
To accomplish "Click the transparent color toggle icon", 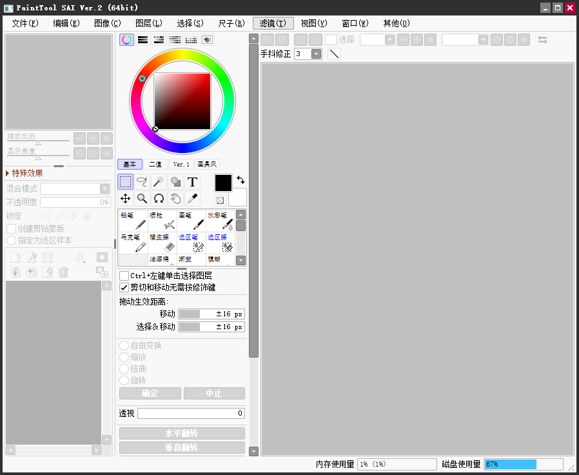I will (220, 200).
